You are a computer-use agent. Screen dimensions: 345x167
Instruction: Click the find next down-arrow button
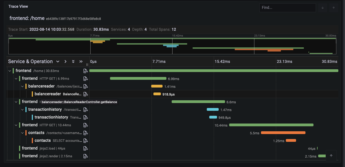322,8
